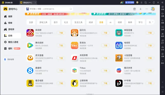Open the 影视仓 orange app icon

(x=75, y=45)
